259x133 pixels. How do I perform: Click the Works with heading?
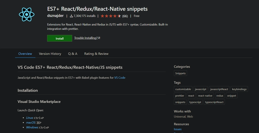click(x=182, y=111)
